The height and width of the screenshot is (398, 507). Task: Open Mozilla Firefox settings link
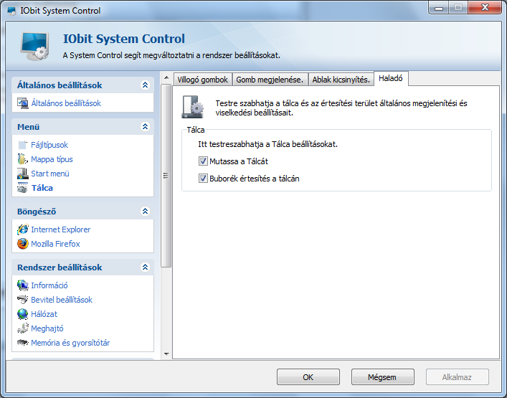coord(55,244)
